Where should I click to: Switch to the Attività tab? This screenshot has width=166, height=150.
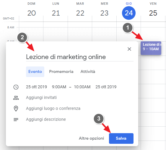coord(88,72)
